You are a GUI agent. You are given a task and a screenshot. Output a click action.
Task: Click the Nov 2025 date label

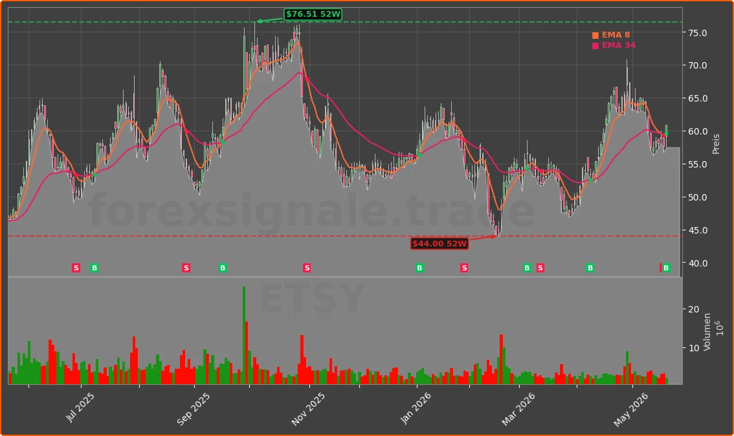(x=307, y=409)
